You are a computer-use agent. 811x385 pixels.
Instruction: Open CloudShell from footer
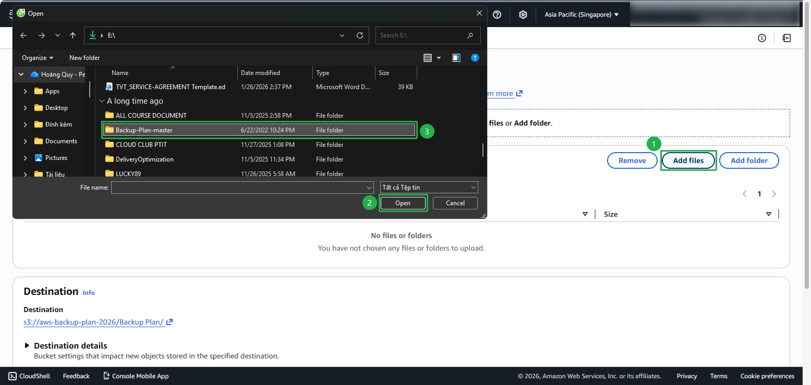click(29, 376)
